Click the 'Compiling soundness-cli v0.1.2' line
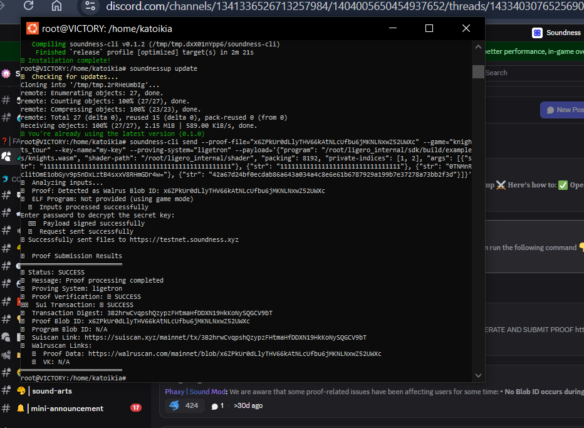Image resolution: width=584 pixels, height=428 pixels. point(155,44)
